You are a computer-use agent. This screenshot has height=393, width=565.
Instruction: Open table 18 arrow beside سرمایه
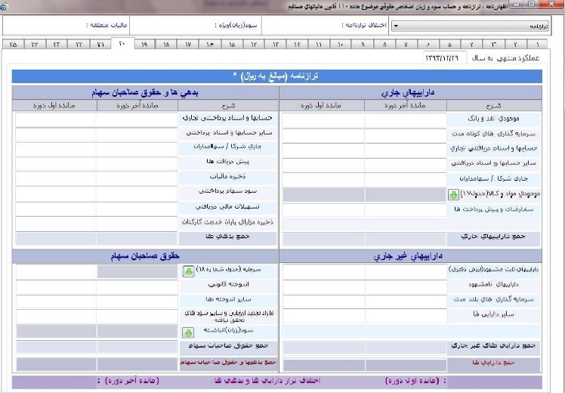pyautogui.click(x=188, y=271)
